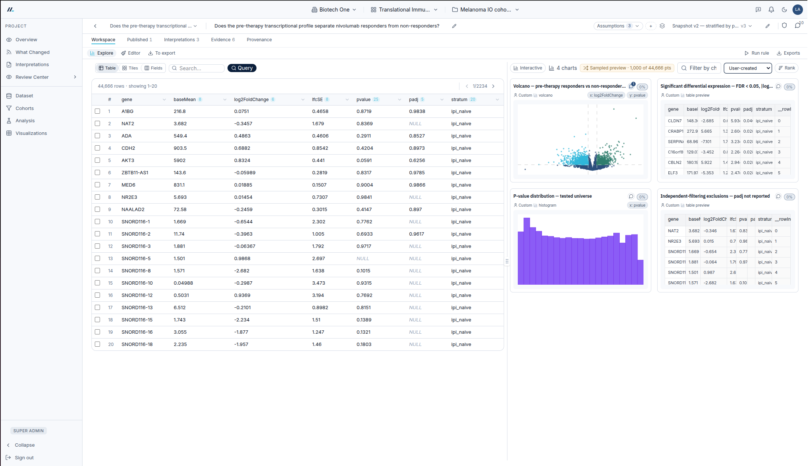Click the shield icon in the header

tap(784, 26)
